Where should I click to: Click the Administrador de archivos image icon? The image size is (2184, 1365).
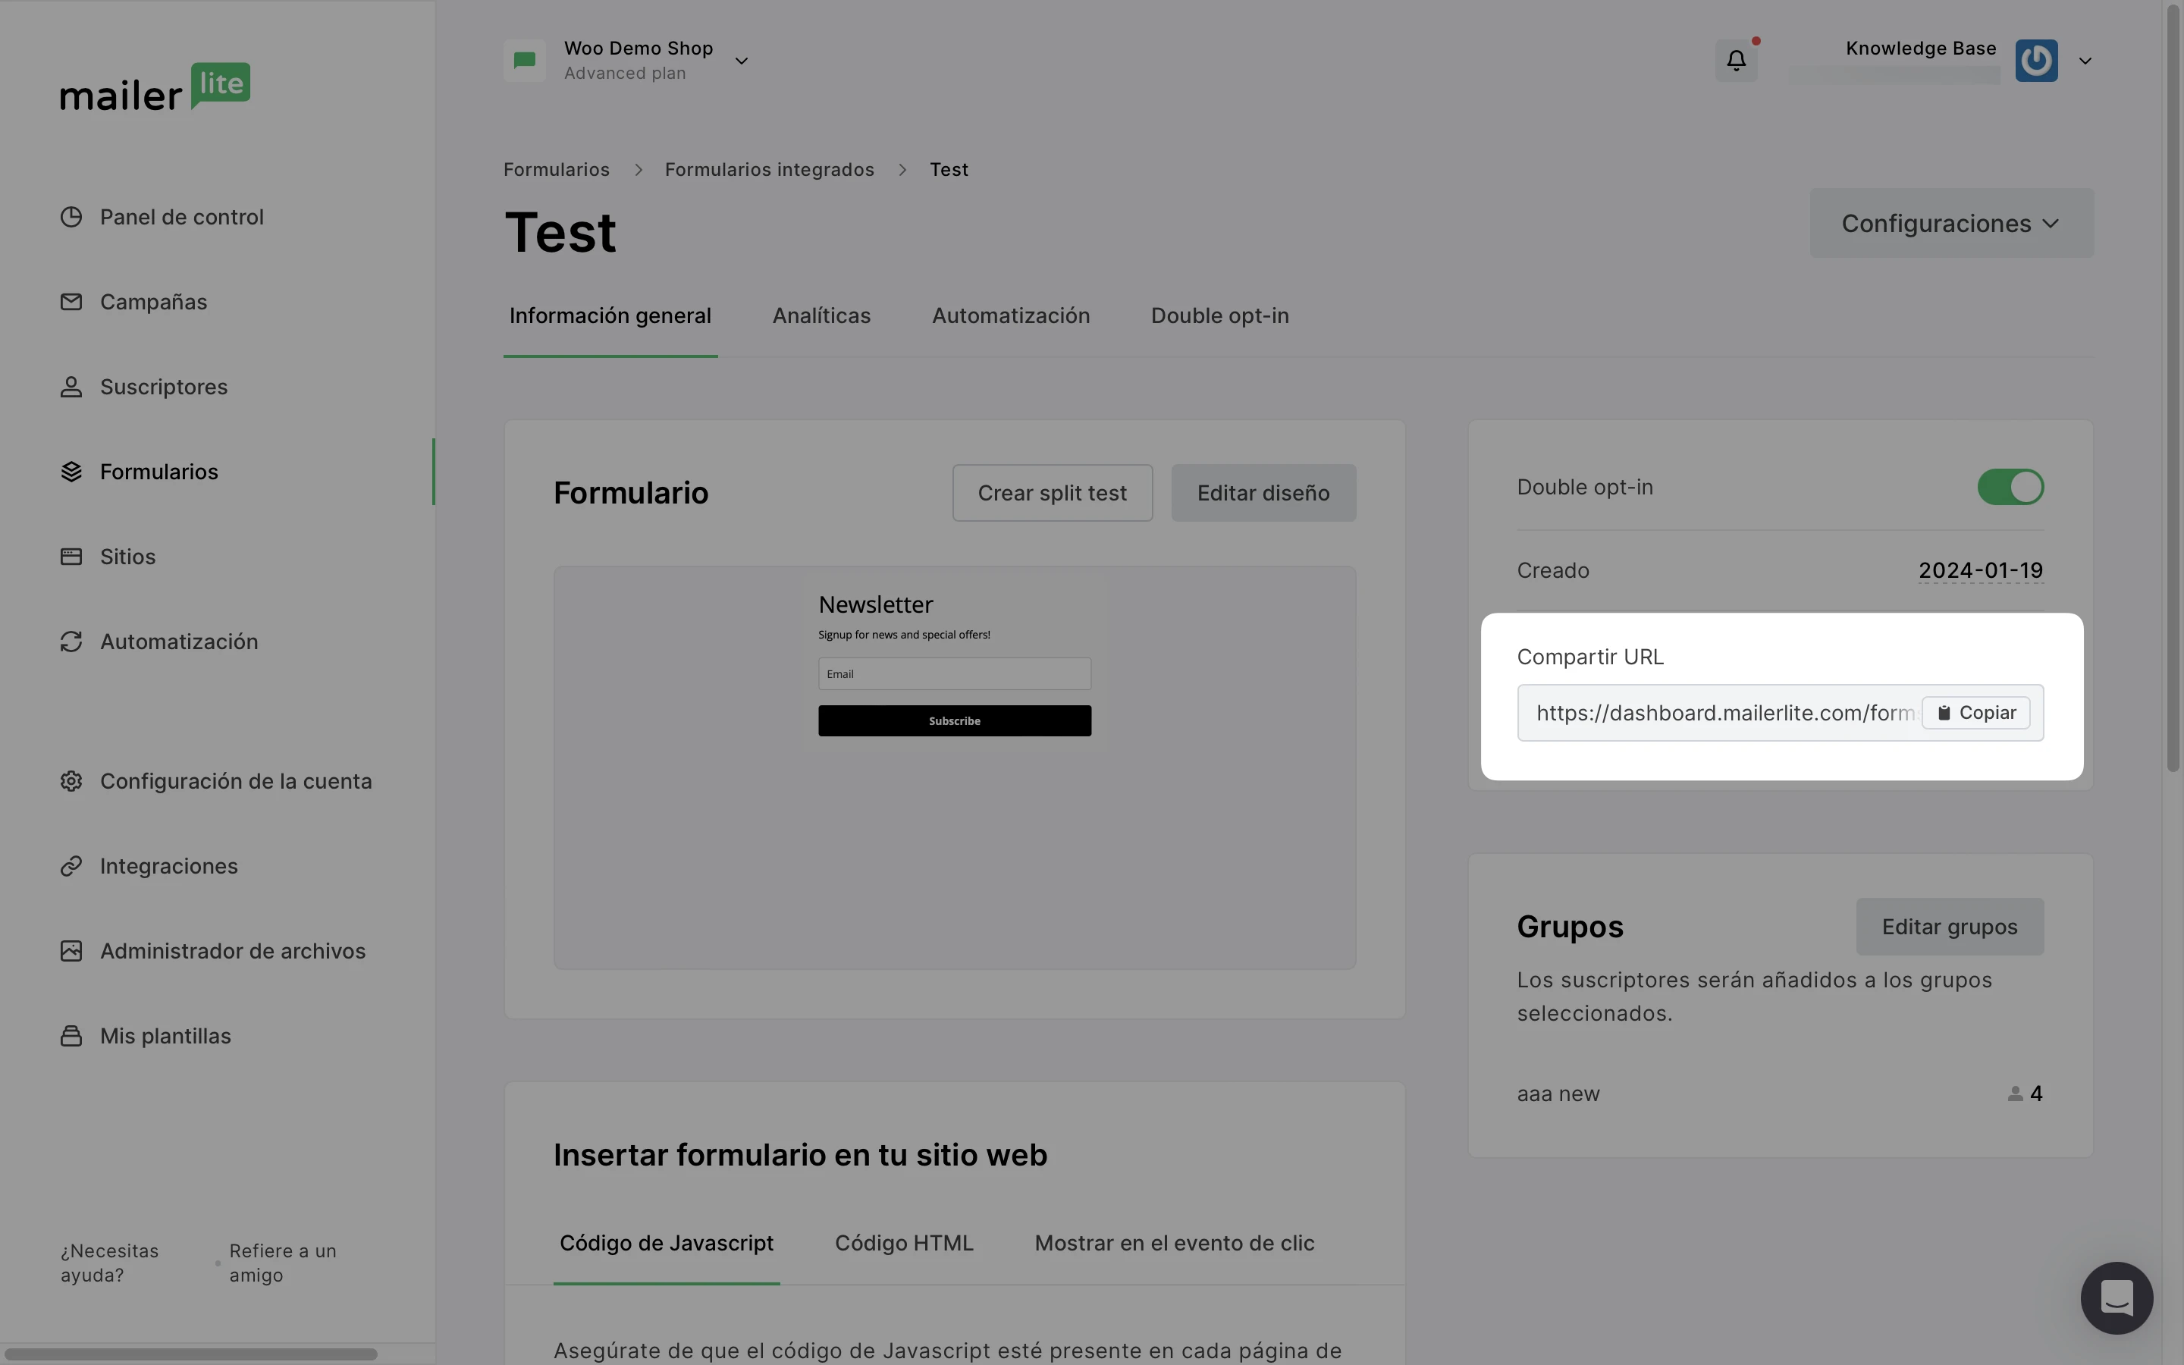[71, 951]
